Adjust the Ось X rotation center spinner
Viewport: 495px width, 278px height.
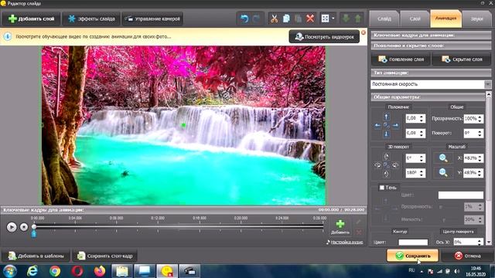(480, 242)
